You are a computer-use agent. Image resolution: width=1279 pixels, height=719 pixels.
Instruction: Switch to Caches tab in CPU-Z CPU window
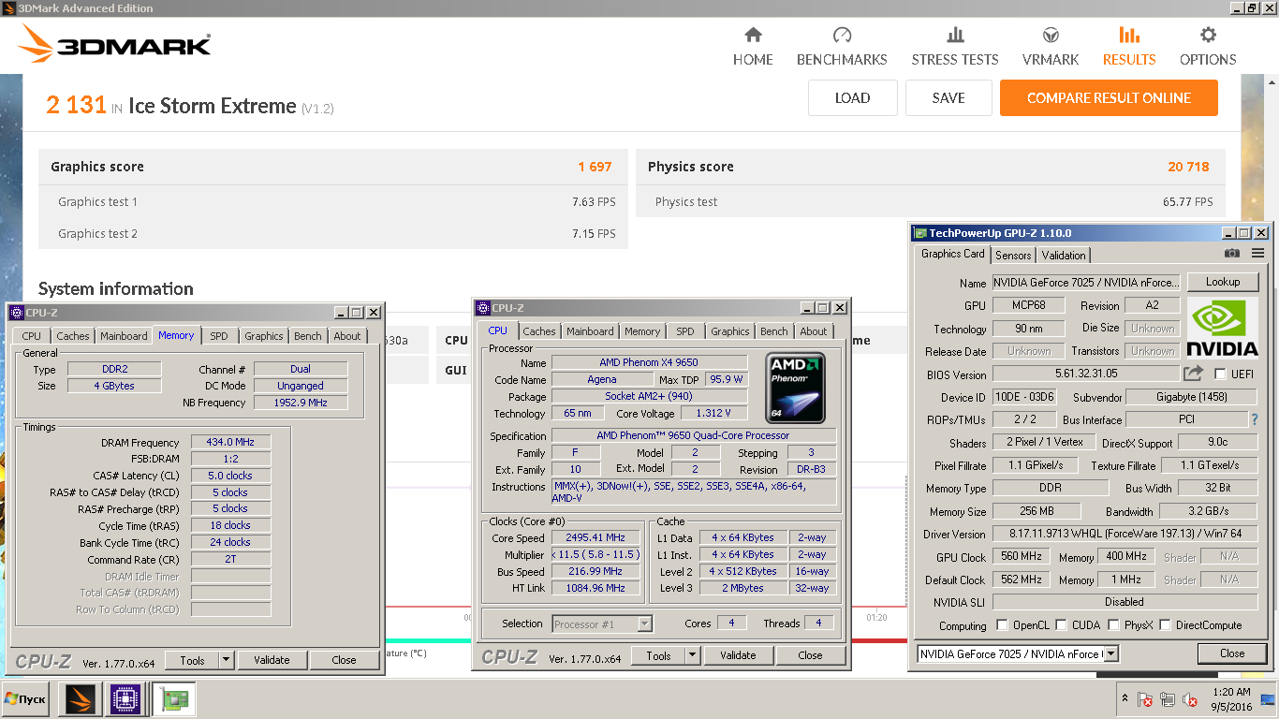(x=539, y=331)
